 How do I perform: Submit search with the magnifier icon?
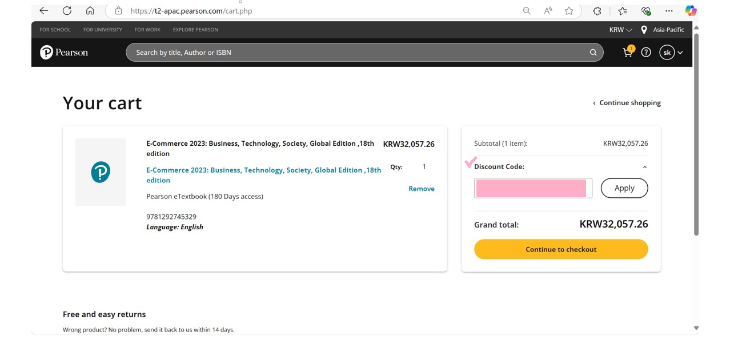pyautogui.click(x=593, y=53)
